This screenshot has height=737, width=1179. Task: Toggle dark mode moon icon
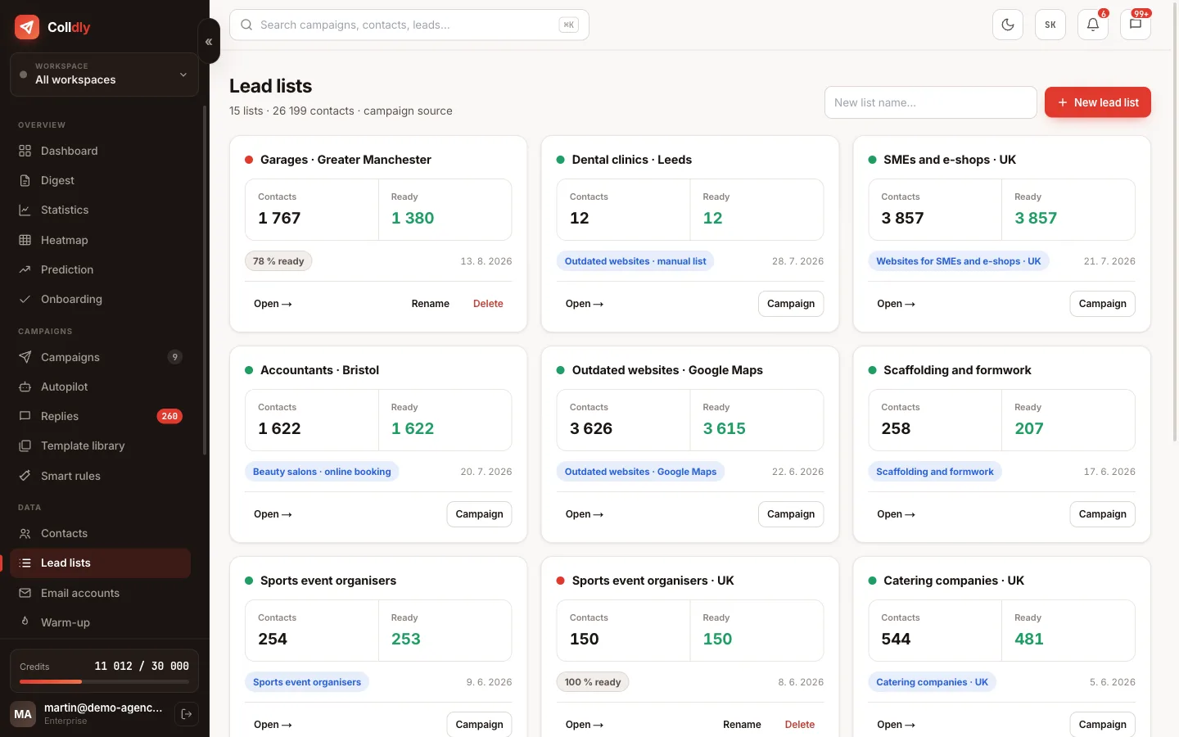(x=1008, y=25)
